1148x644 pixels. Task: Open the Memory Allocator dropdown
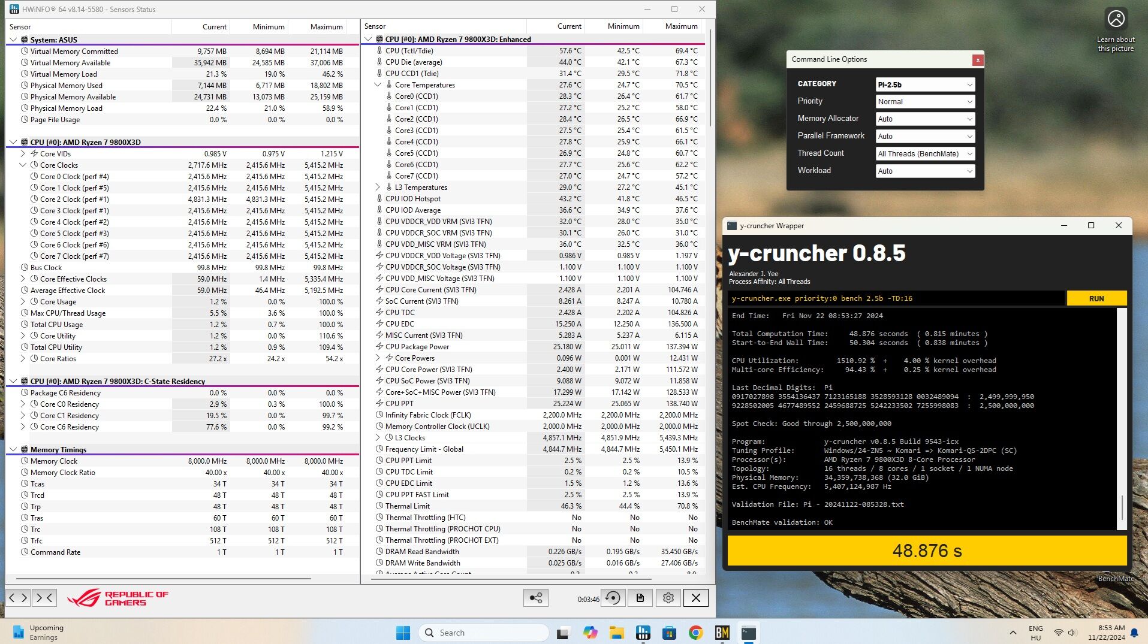coord(925,119)
